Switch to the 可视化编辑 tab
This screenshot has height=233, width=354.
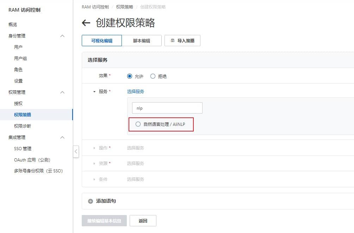(102, 41)
